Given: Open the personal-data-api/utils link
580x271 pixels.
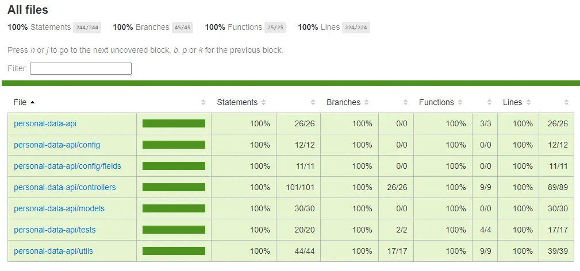Looking at the screenshot, I should point(53,251).
